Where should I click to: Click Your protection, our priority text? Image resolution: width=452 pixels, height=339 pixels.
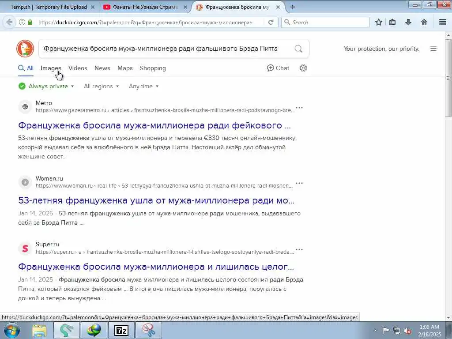tap(381, 49)
